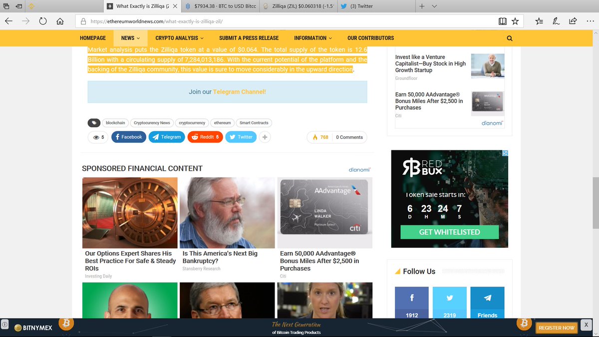The image size is (599, 337).
Task: Select Cryptocurency News tag
Action: 152,123
